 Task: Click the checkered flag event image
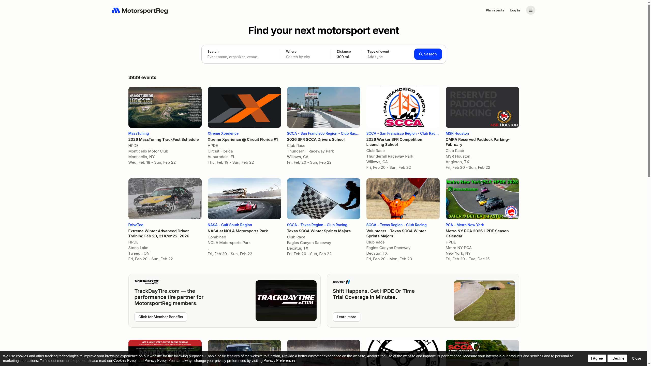coord(323,199)
